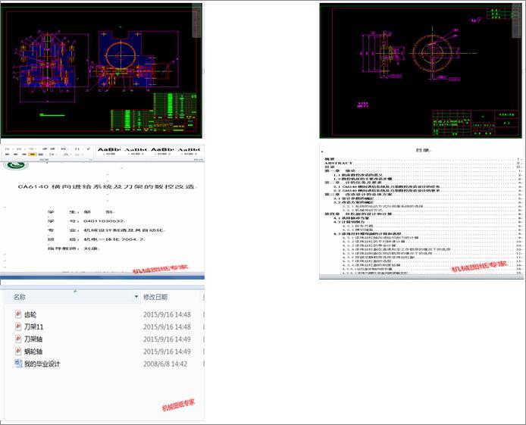This screenshot has width=526, height=425.
Task: Increase paragraph indent in Word ribbon
Action: click(x=52, y=148)
